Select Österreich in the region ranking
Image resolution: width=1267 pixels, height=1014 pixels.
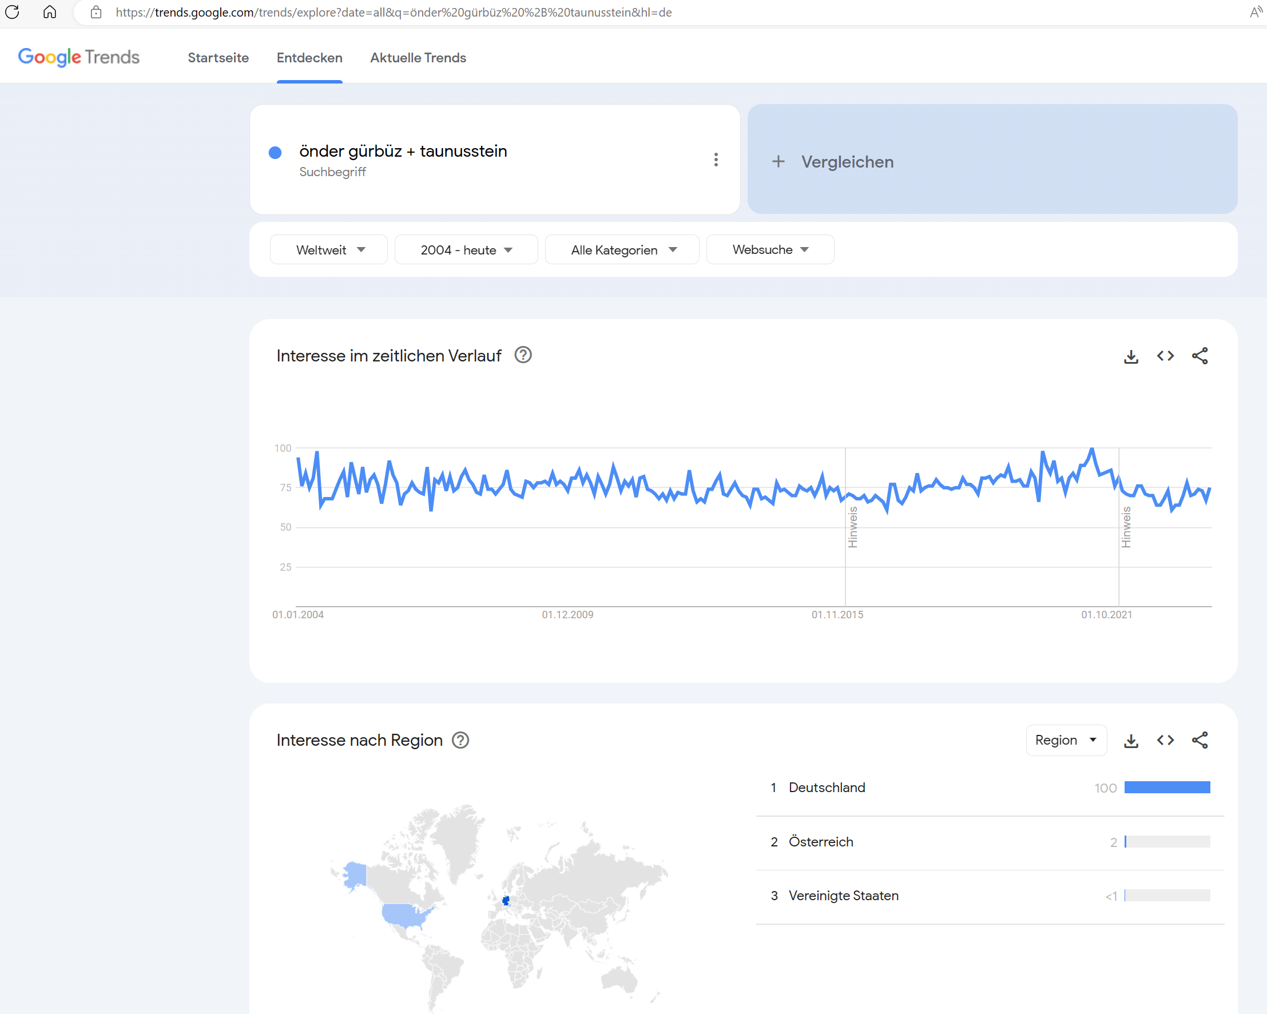click(x=821, y=842)
